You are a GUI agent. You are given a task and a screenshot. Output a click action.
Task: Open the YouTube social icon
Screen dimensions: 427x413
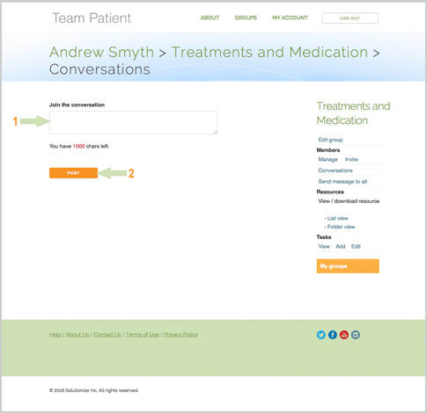click(344, 335)
